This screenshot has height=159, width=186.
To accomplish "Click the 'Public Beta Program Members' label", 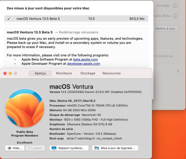I will pyautogui.click(x=25, y=134).
